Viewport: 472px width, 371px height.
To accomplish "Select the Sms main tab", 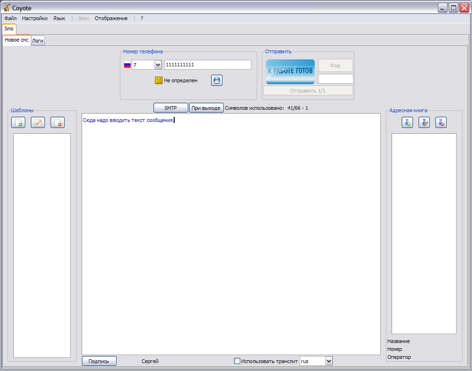I will click(9, 29).
